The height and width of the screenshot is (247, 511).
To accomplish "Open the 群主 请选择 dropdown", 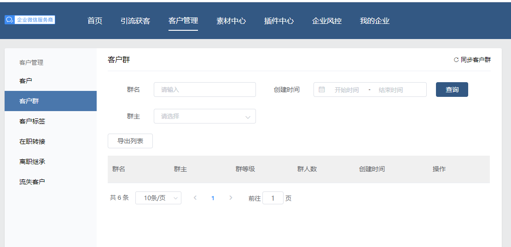I will click(x=205, y=116).
